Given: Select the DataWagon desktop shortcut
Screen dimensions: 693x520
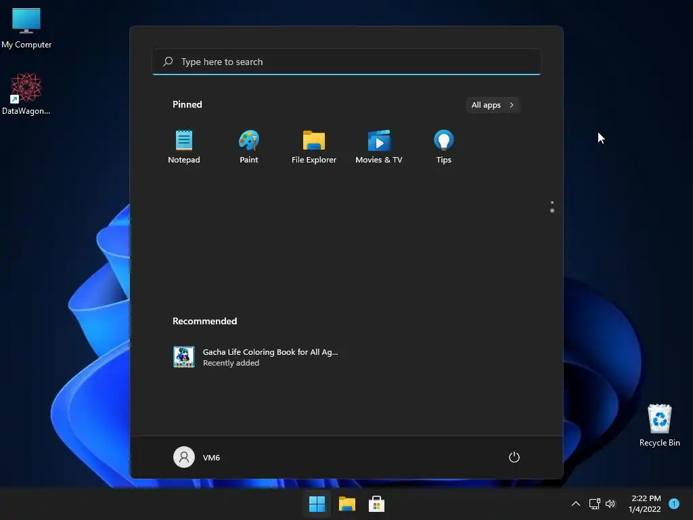Looking at the screenshot, I should [x=26, y=93].
